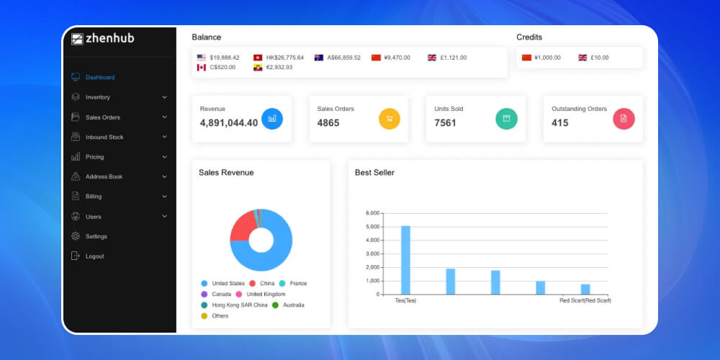Toggle France legend entry
Image resolution: width=720 pixels, height=360 pixels.
point(293,283)
